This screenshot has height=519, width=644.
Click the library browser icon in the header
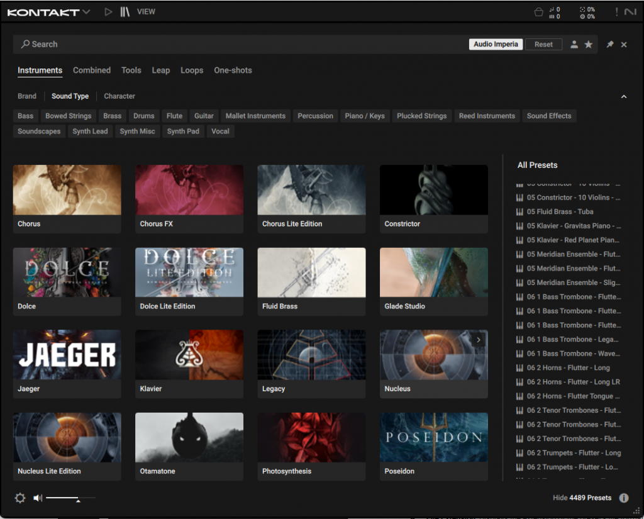coord(125,11)
